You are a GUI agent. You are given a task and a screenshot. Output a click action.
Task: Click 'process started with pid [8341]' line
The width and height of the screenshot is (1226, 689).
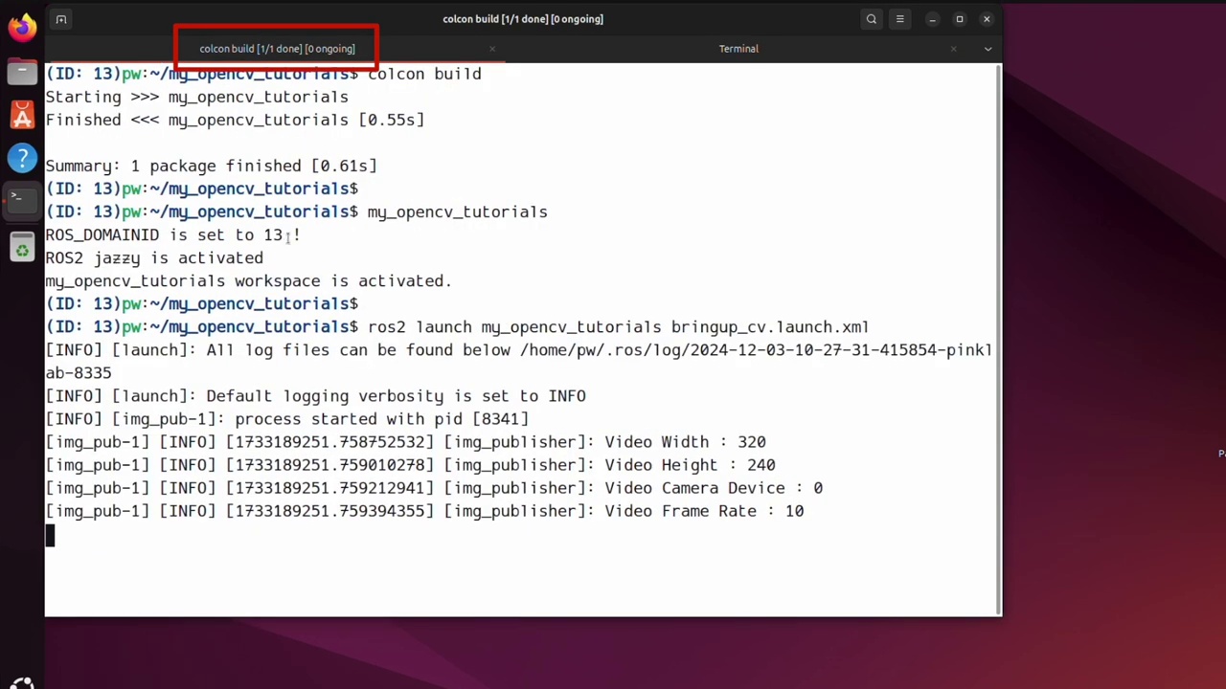click(287, 418)
